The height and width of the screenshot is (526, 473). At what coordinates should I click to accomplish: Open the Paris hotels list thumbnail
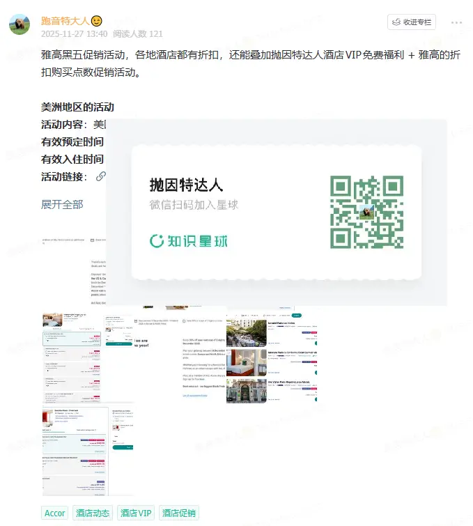(x=272, y=357)
